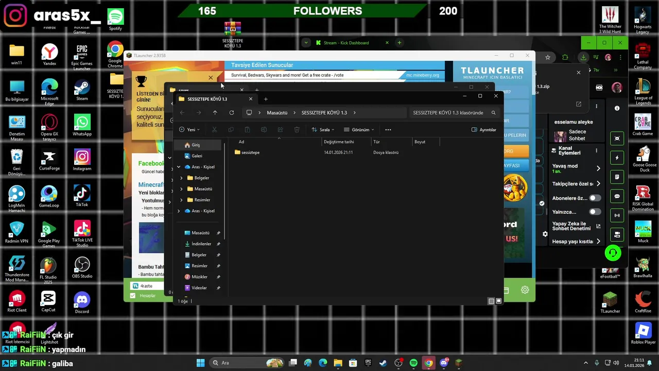Toggle the Abonelere özel chat switch
Screen dimensions: 659x371
[x=595, y=198]
